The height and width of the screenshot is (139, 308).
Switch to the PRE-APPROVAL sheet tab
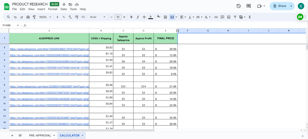[x=40, y=135]
